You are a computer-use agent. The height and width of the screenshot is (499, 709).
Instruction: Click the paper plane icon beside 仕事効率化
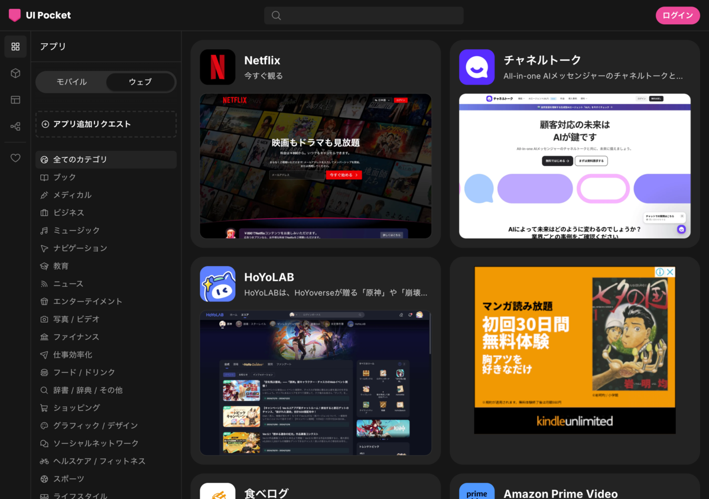point(44,355)
